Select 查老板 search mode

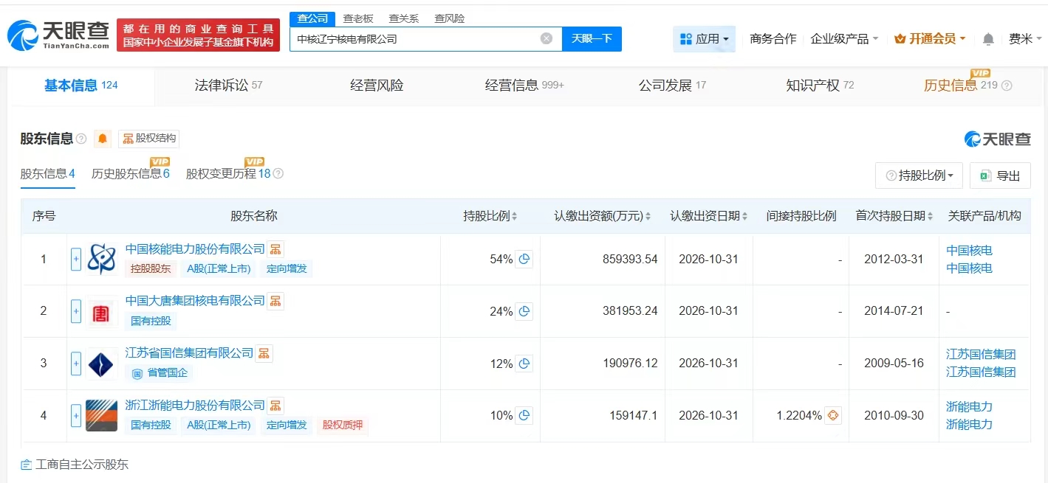[357, 18]
